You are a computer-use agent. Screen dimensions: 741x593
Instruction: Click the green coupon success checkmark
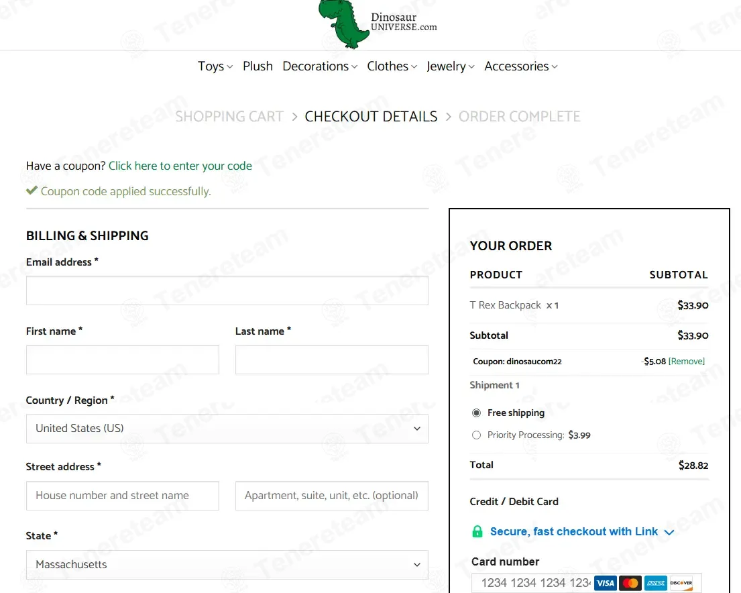[x=32, y=191]
